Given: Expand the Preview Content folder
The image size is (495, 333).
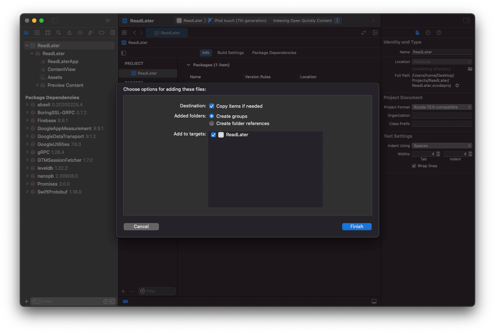Looking at the screenshot, I should coord(37,85).
